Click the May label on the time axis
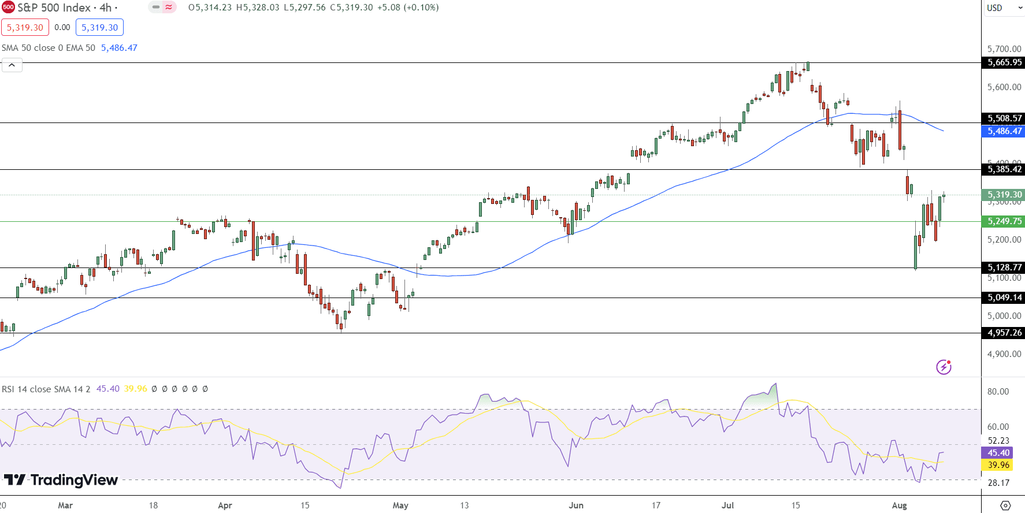The height and width of the screenshot is (513, 1025). click(400, 505)
